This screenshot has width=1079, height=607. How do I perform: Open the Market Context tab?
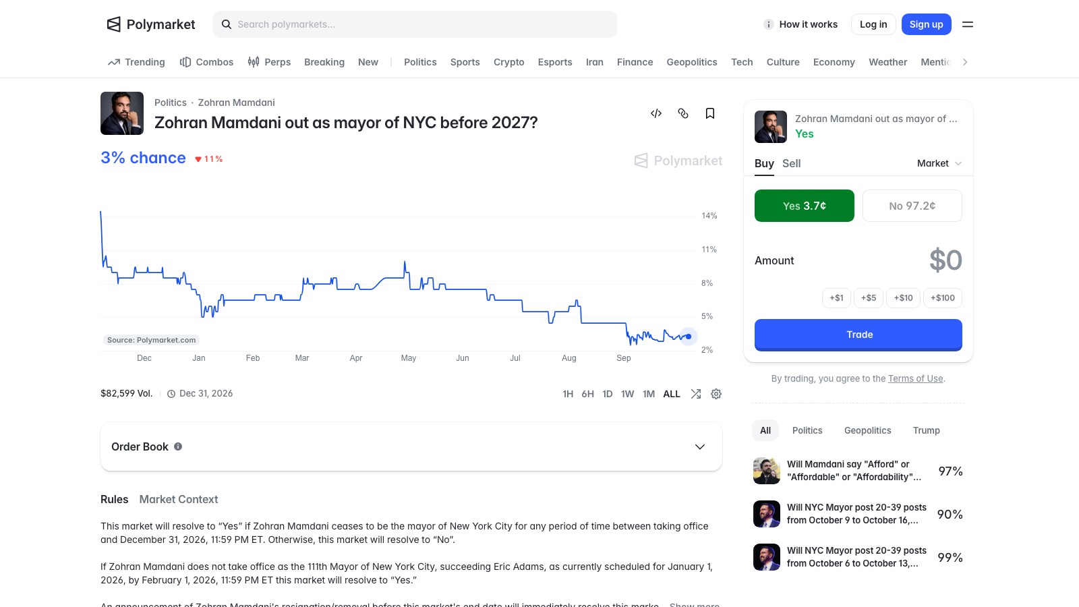179,499
